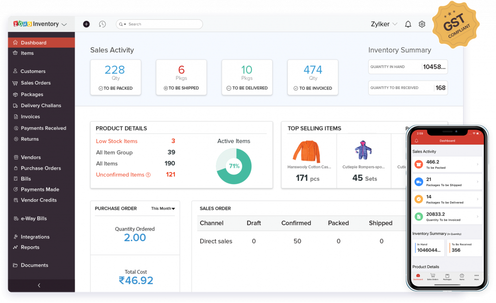The height and width of the screenshot is (303, 496).
Task: Open notifications via the bell icon
Action: [407, 24]
